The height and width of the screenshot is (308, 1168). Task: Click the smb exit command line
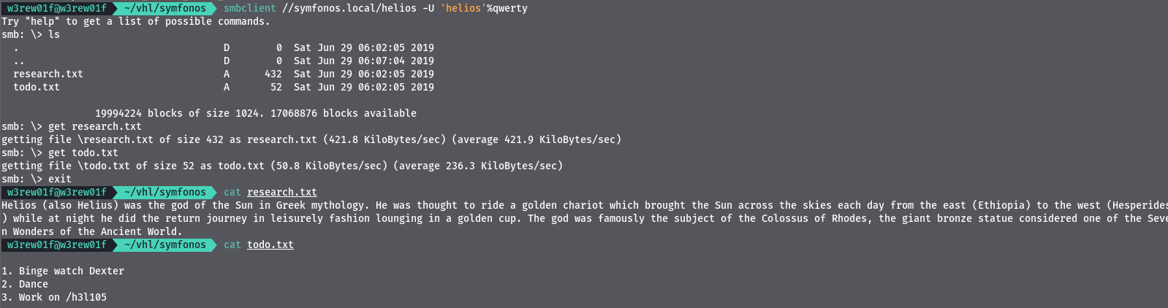click(x=37, y=179)
